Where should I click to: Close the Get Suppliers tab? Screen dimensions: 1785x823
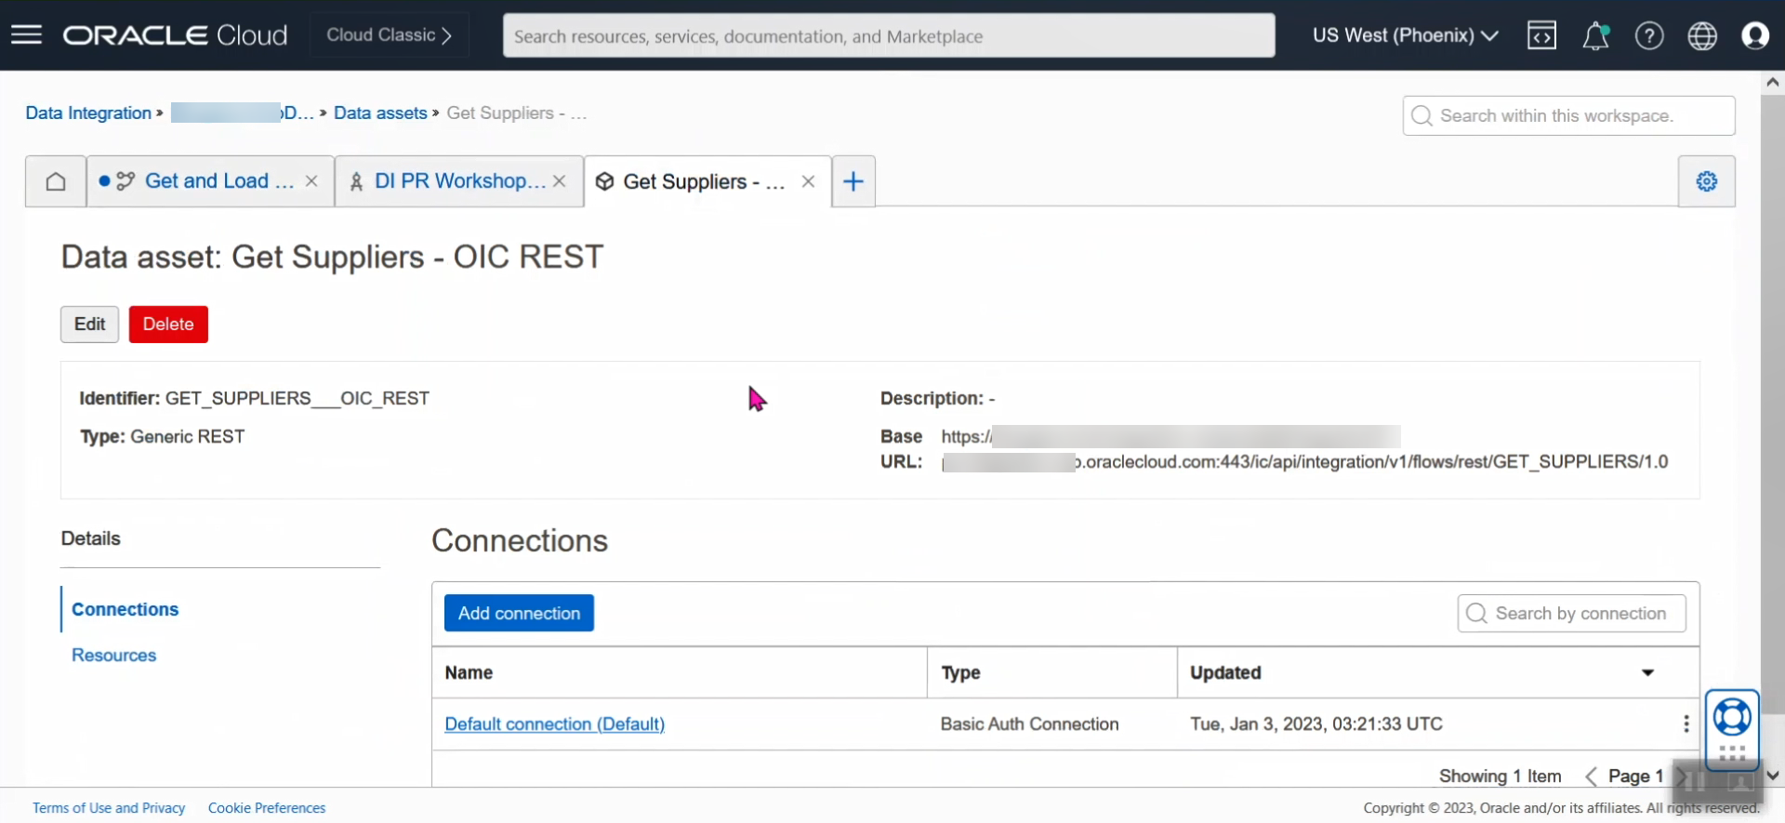coord(808,181)
